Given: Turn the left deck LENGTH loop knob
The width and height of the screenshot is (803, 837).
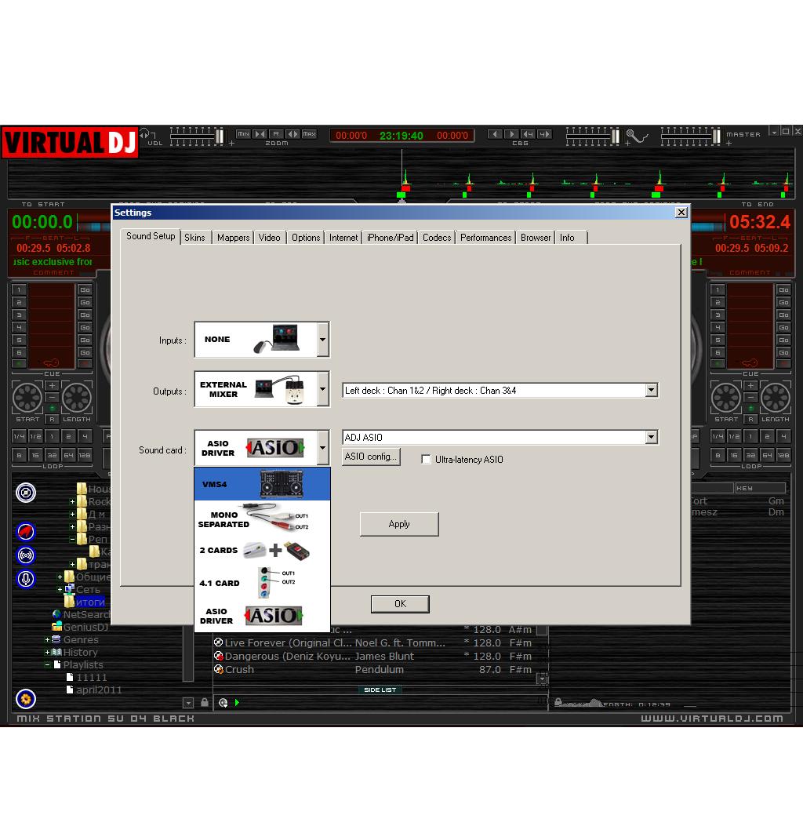Looking at the screenshot, I should (x=77, y=397).
